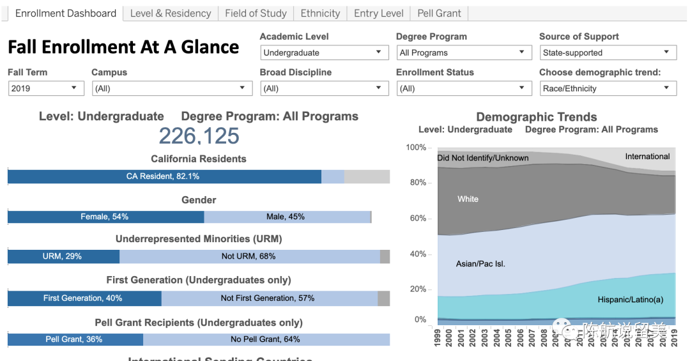Screen dimensions: 690x361
Task: Switch to the Level & Residency tab
Action: pos(170,13)
